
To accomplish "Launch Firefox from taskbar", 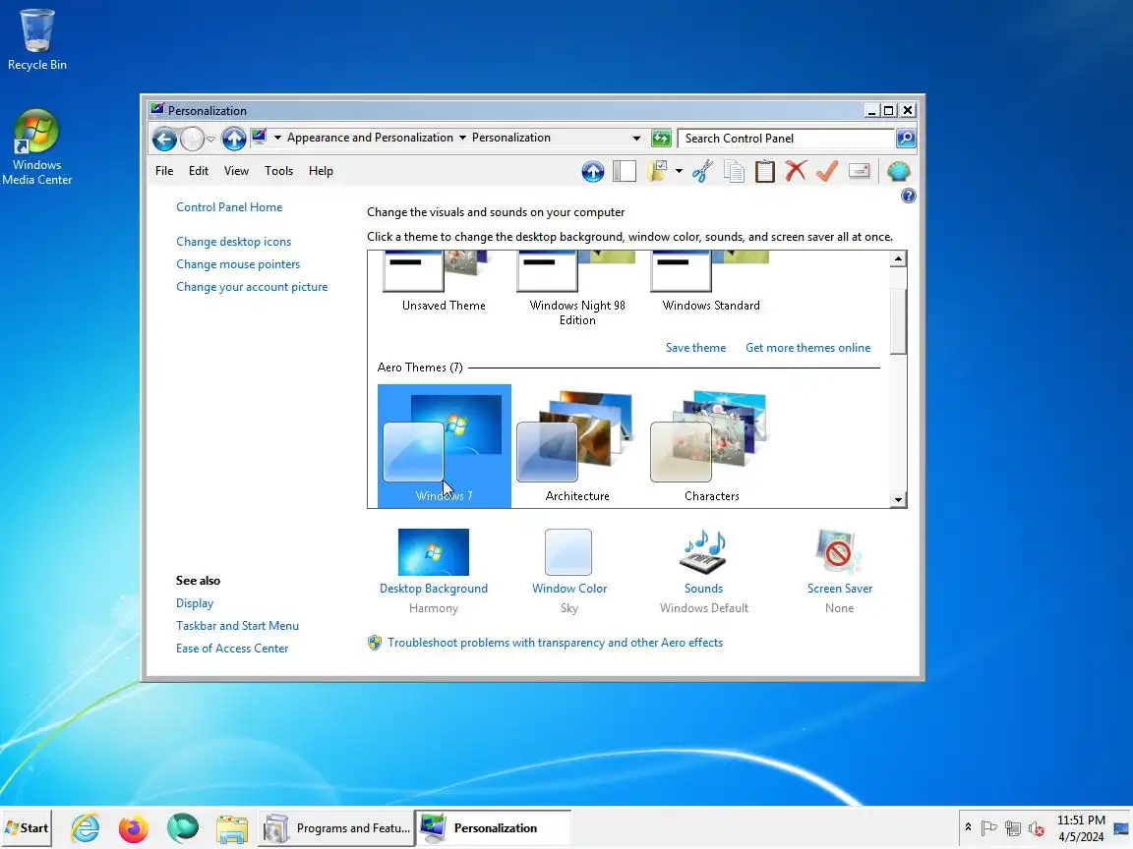I will pos(134,828).
